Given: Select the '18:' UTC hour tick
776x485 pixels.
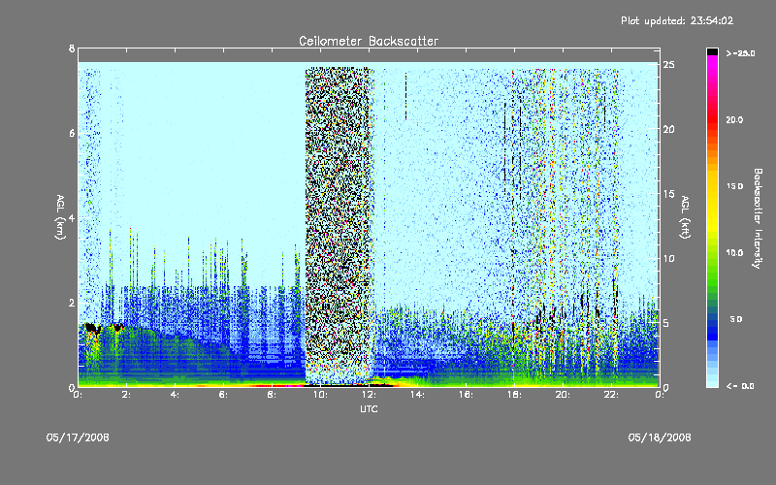Looking at the screenshot, I should 514,395.
